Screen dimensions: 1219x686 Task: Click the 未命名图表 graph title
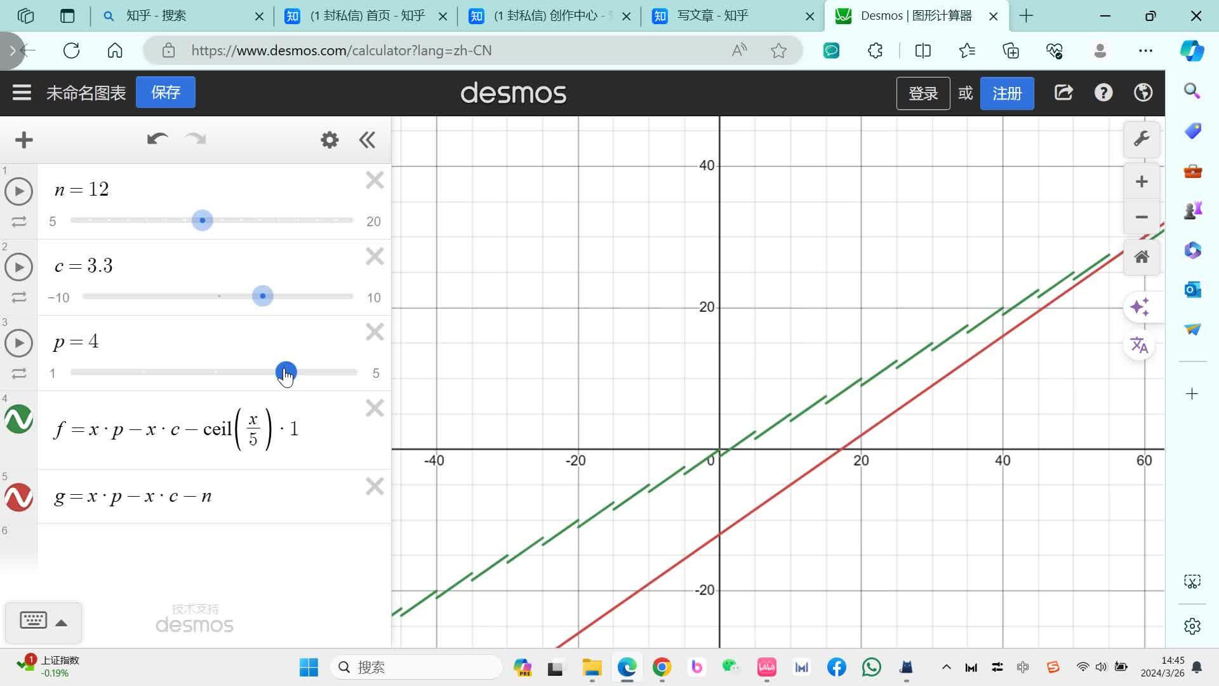(x=86, y=93)
